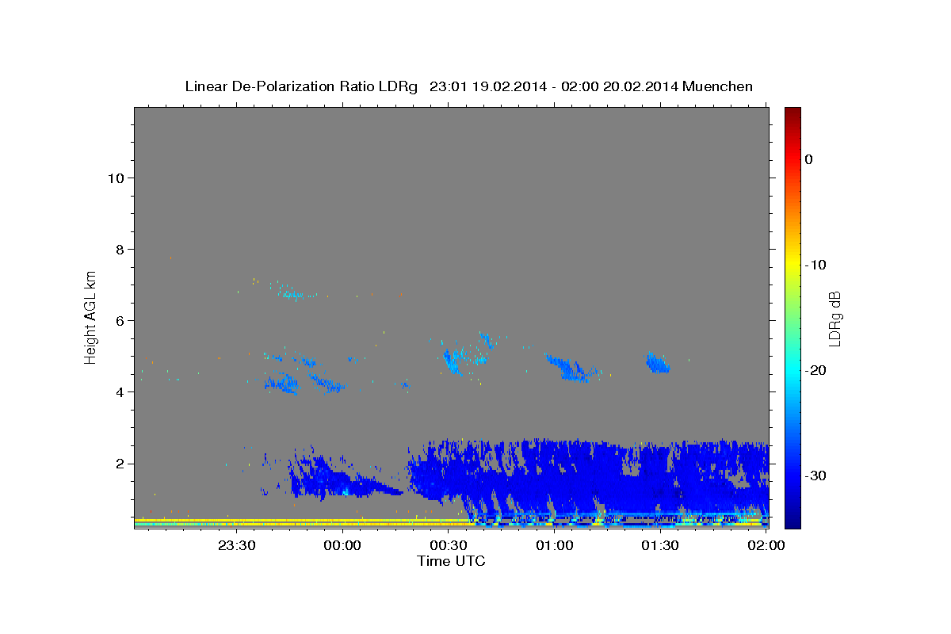Click the 'Height AGL km' axis label
951x634 pixels.
(91, 316)
